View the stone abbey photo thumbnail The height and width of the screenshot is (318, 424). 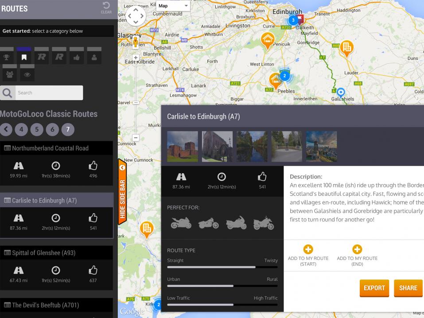(x=217, y=147)
